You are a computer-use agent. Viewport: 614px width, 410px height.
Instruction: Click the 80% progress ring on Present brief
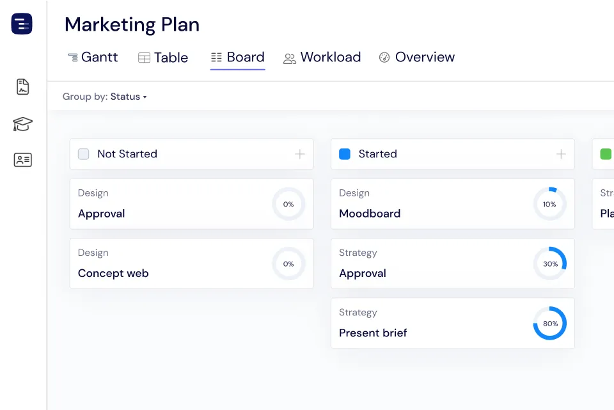coord(549,323)
